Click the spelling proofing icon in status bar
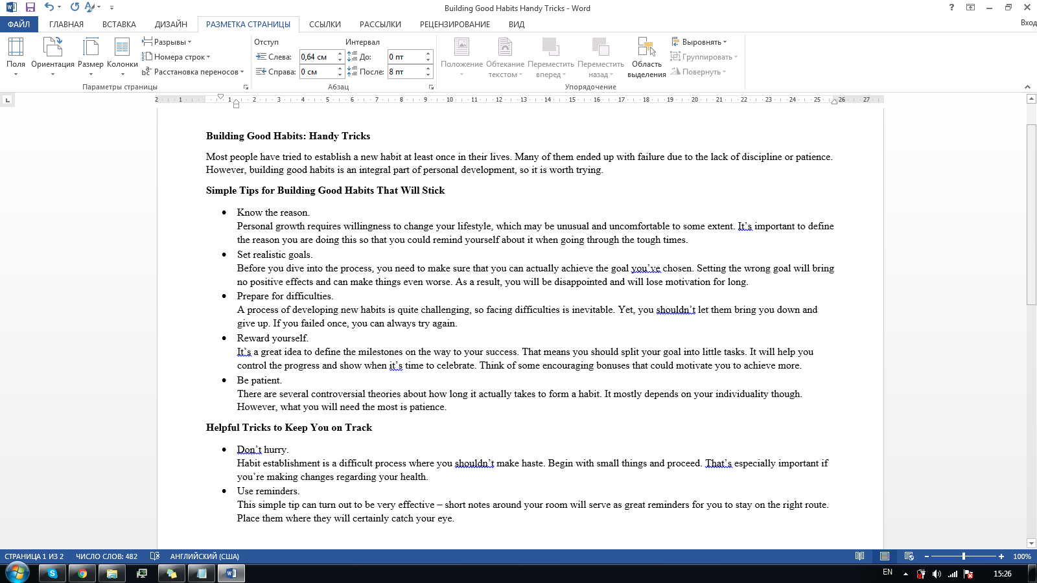 [155, 556]
